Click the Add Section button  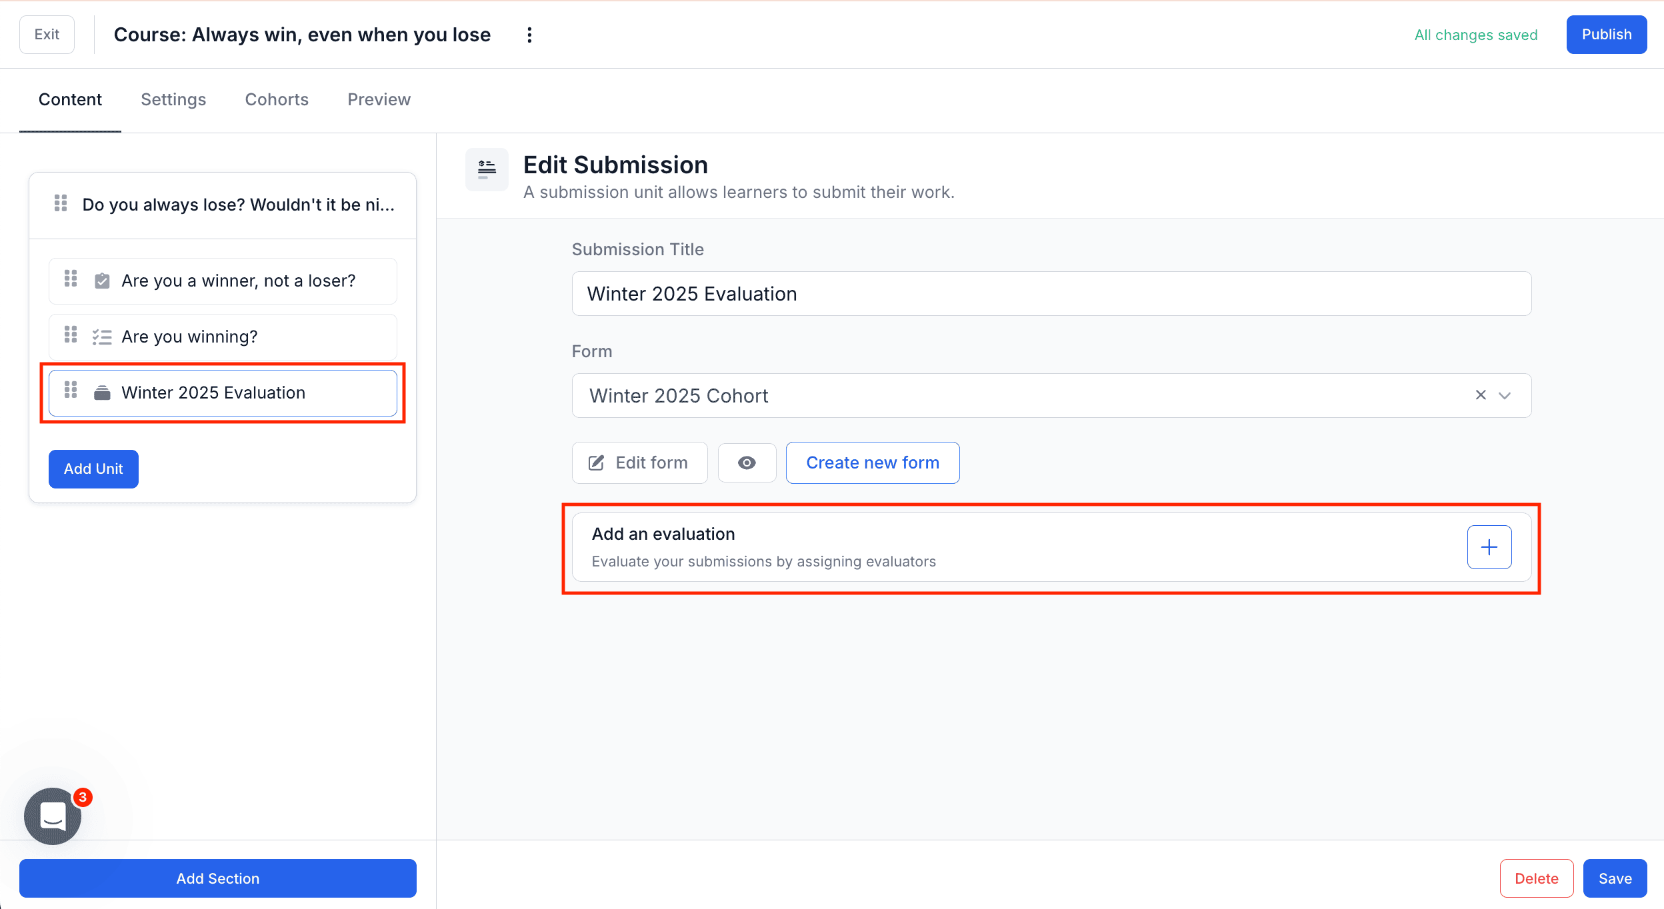(217, 878)
